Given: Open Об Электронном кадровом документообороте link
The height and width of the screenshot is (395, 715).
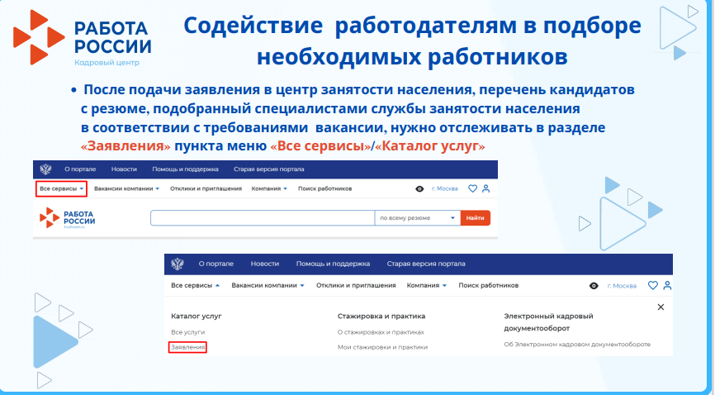Looking at the screenshot, I should [577, 345].
